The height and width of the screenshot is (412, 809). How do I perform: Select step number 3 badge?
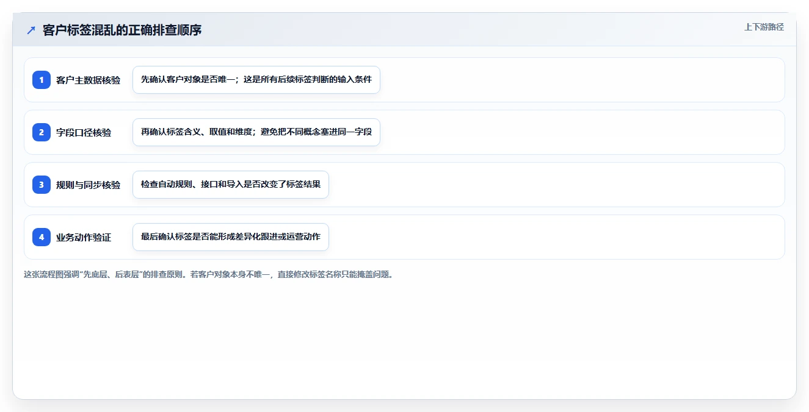(42, 185)
